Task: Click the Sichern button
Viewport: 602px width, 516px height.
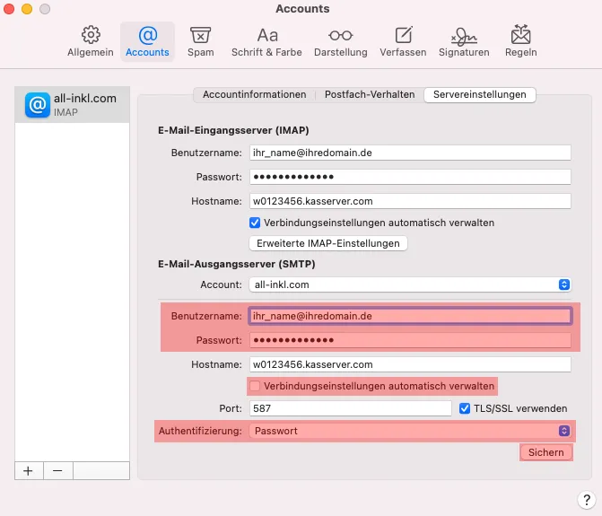Action: [546, 452]
